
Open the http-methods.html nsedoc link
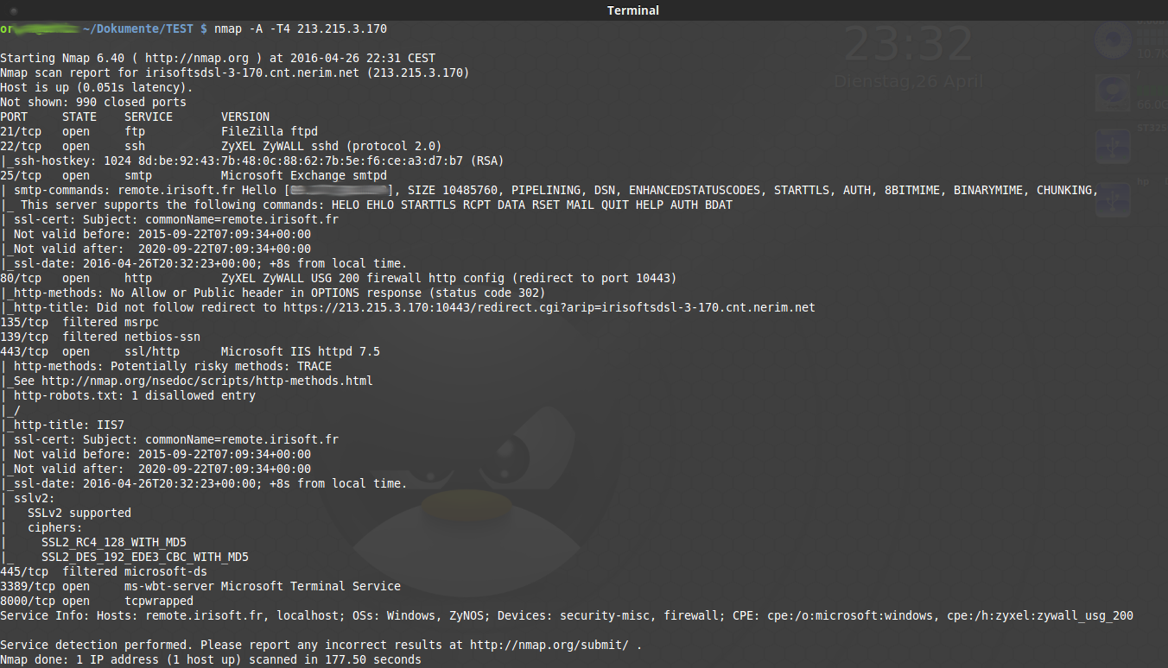pyautogui.click(x=207, y=381)
